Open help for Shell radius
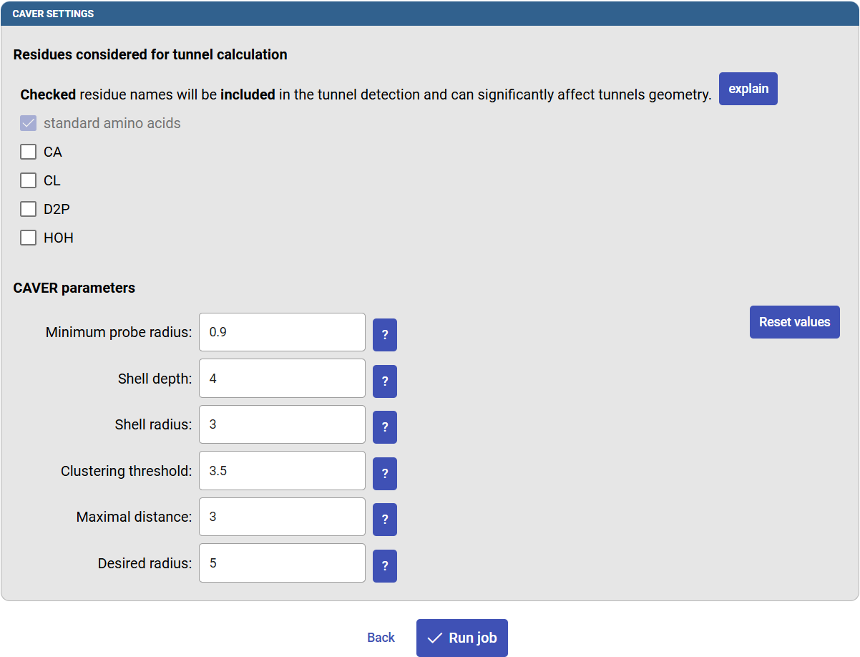Screen dimensions: 860x657 (384, 427)
